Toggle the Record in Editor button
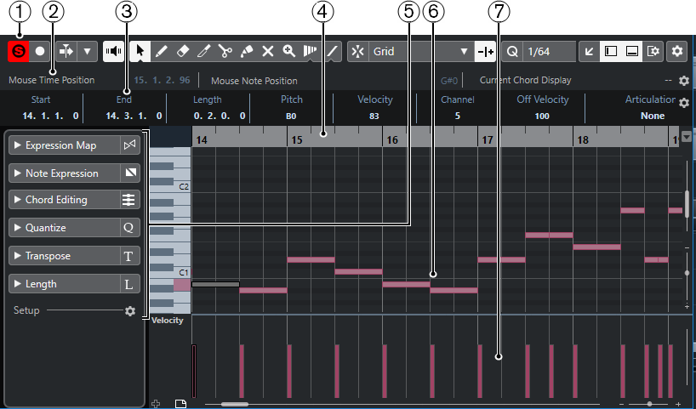The height and width of the screenshot is (409, 696). (x=40, y=52)
